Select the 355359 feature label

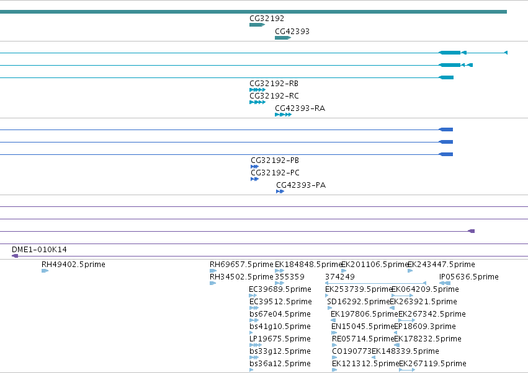(290, 277)
